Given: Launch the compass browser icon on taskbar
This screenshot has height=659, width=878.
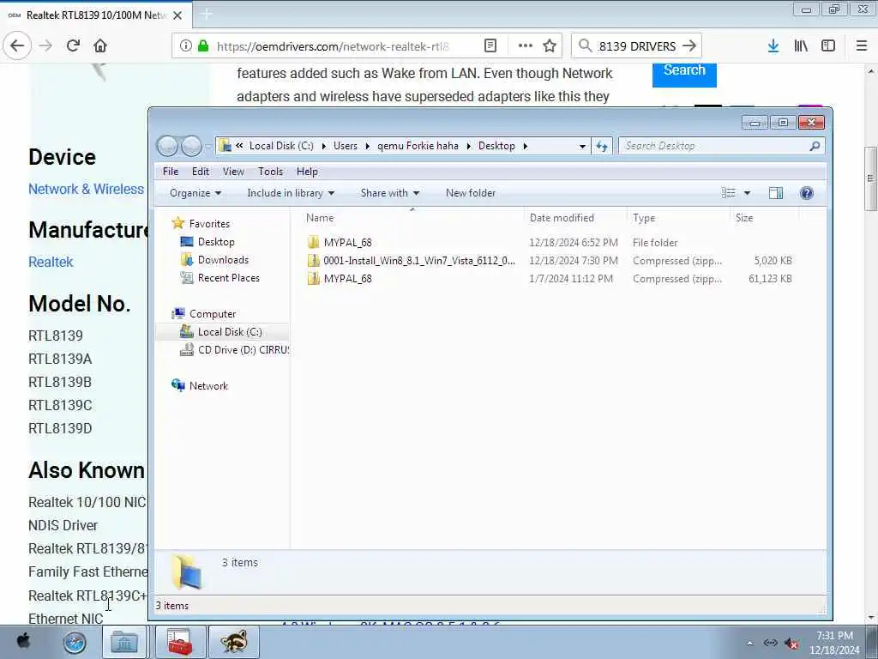Looking at the screenshot, I should click(x=75, y=642).
